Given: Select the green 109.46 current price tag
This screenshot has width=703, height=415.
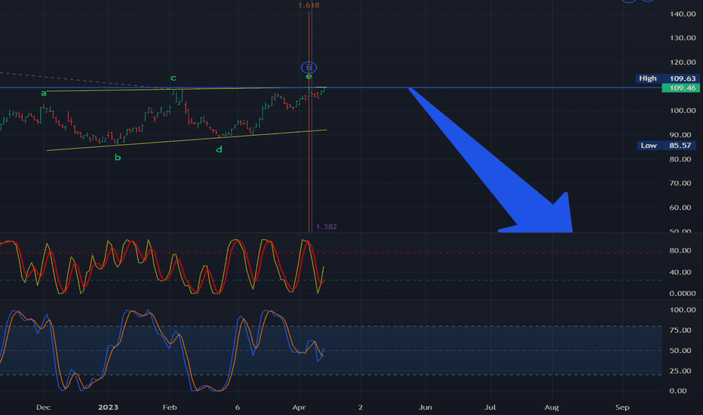Looking at the screenshot, I should (x=680, y=88).
